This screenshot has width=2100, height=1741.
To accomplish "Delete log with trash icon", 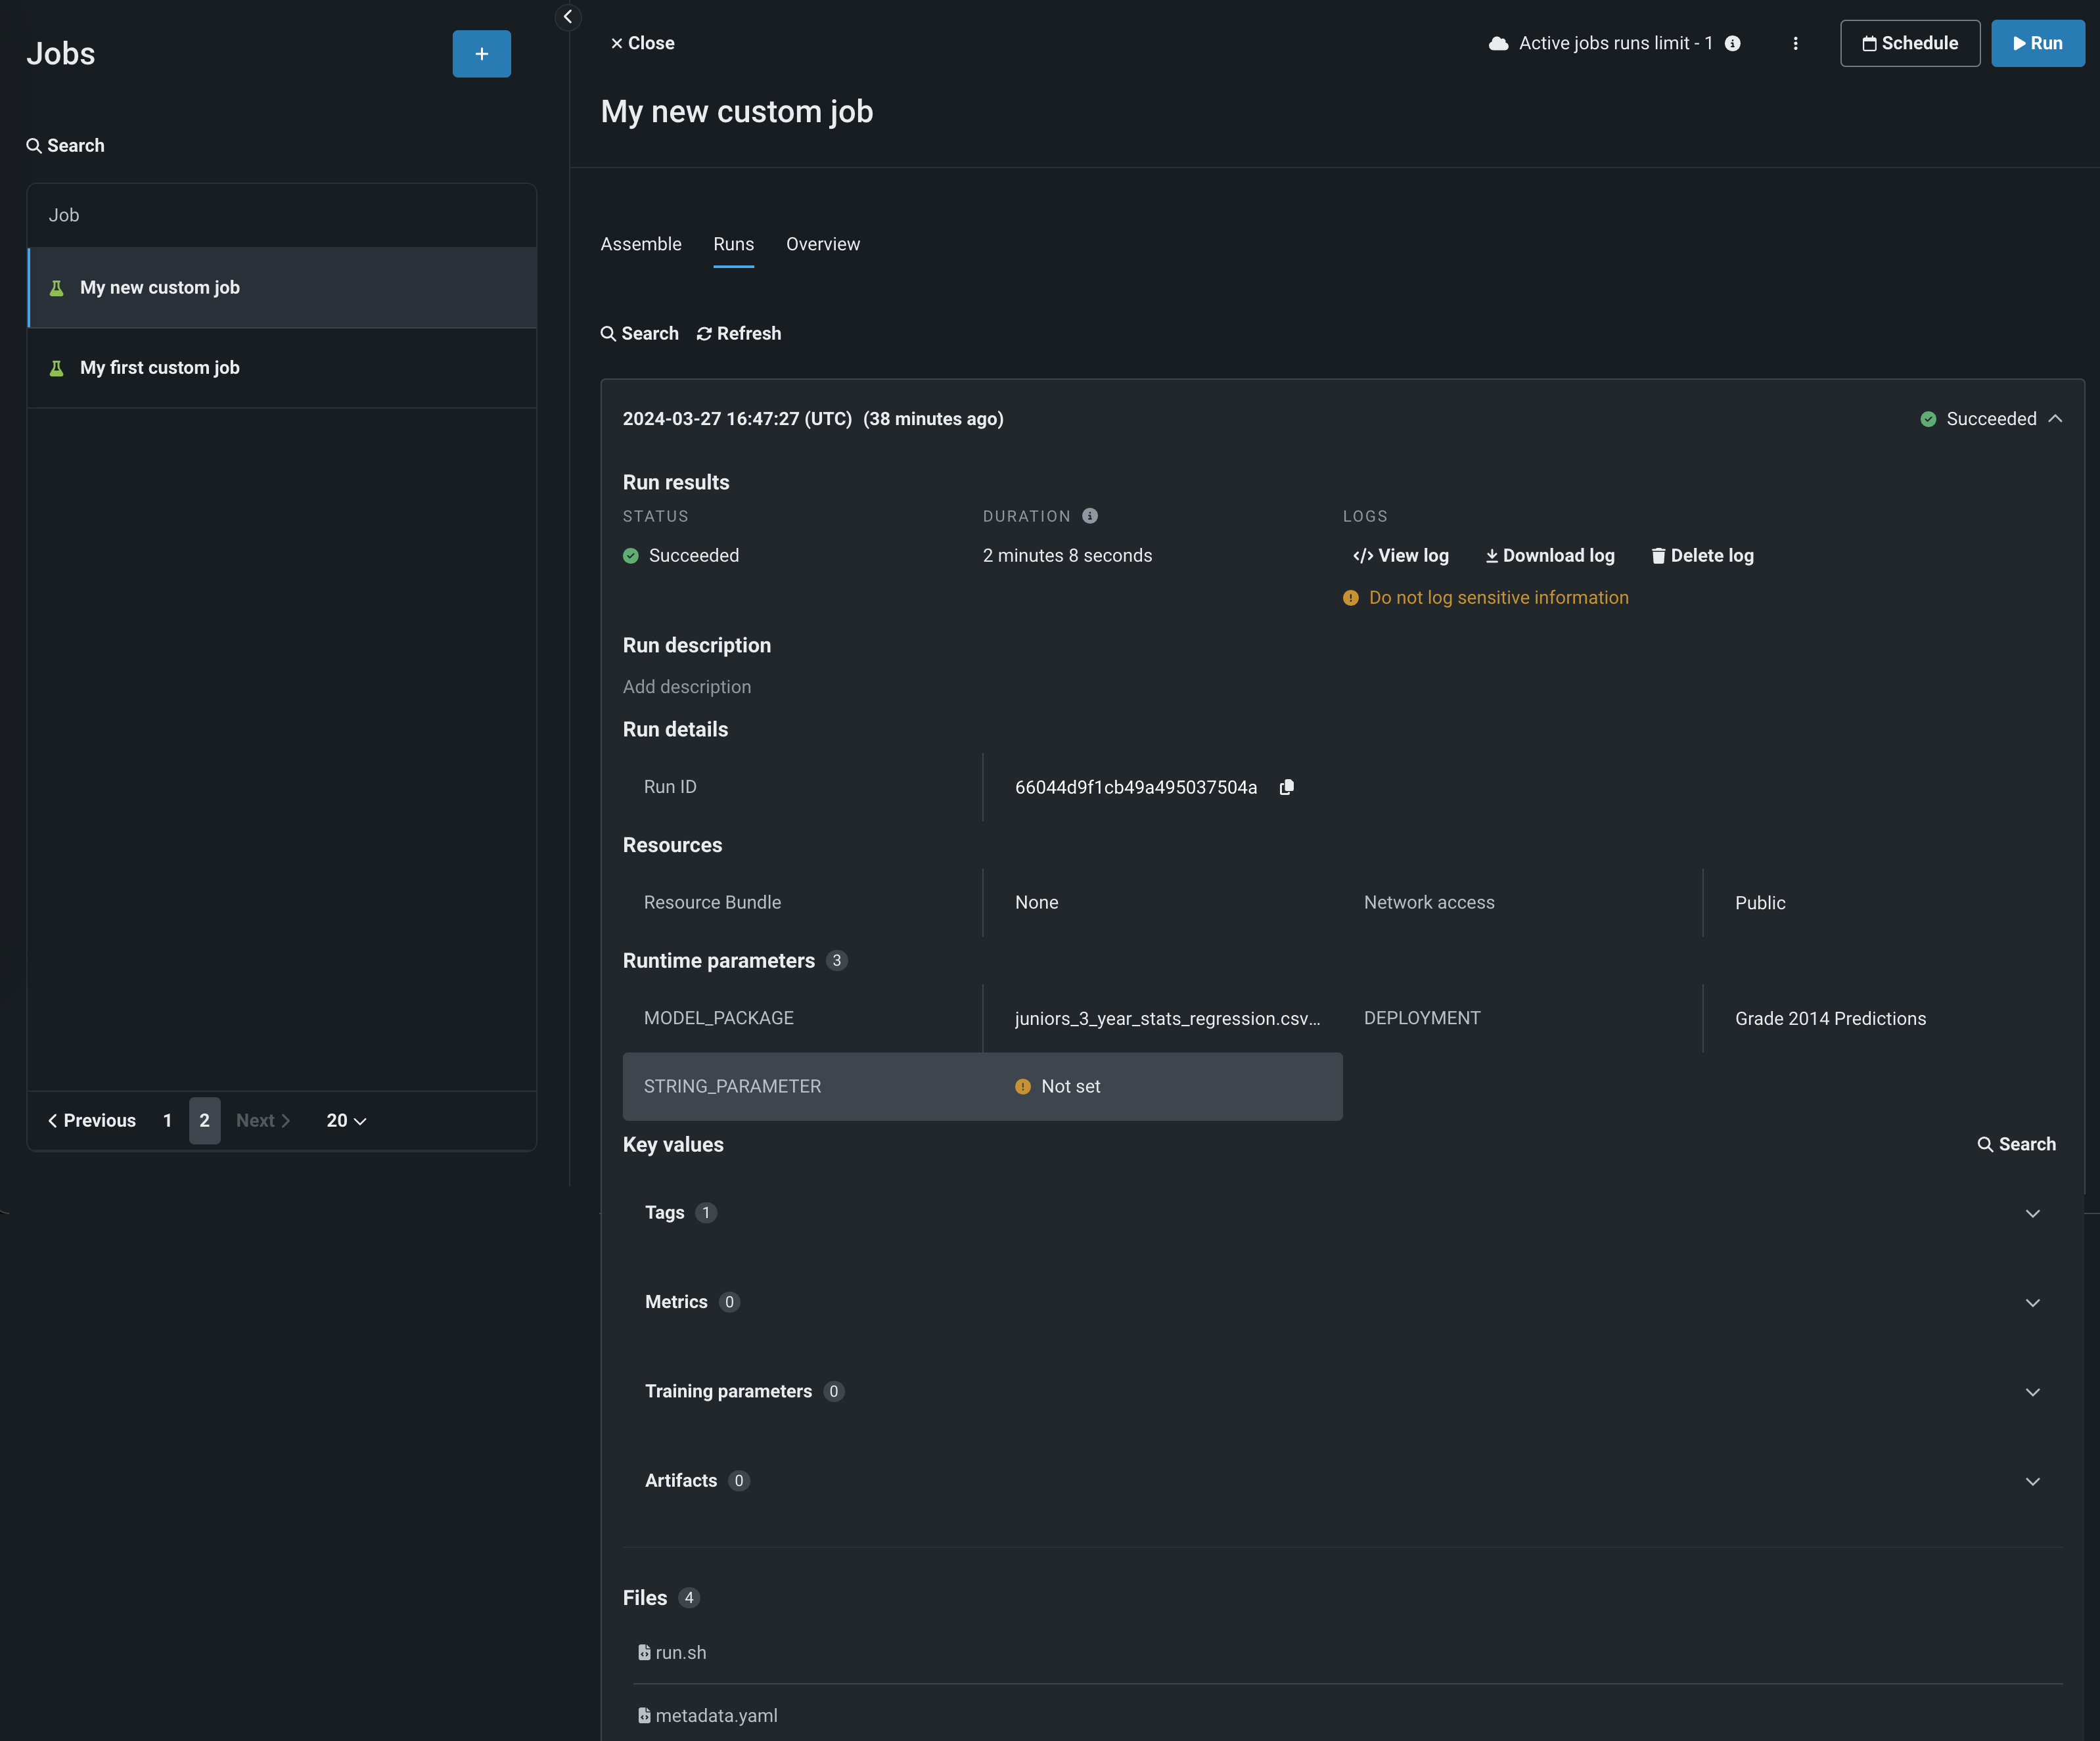I will [1702, 555].
